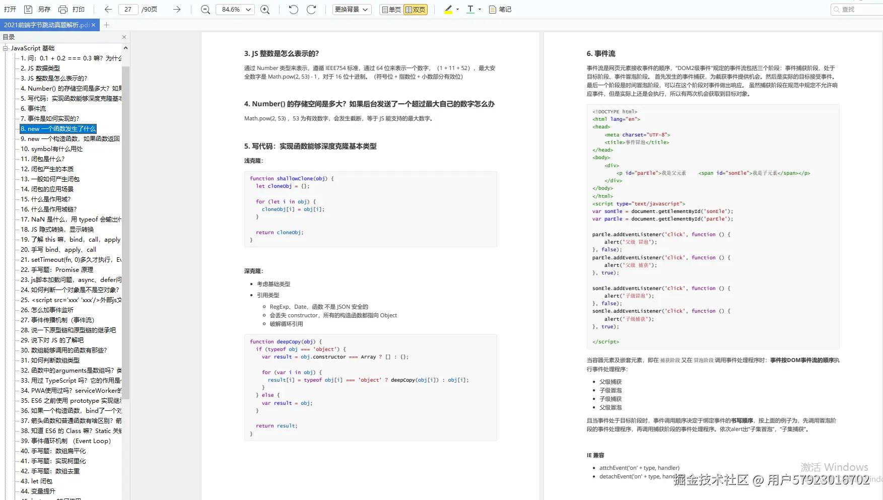Collapse the JavaScript 基础 tree node
Screen dimensions: 883x500
pyautogui.click(x=6, y=48)
